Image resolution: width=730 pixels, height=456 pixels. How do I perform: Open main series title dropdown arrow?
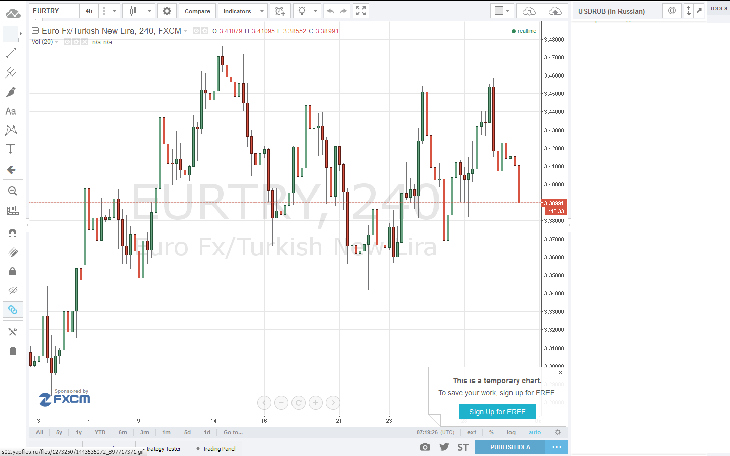click(x=186, y=31)
